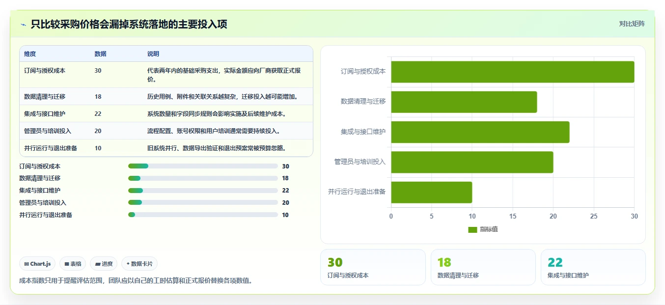
Task: Click the description starting 系统数量和字段同步规则
Action: (x=217, y=114)
